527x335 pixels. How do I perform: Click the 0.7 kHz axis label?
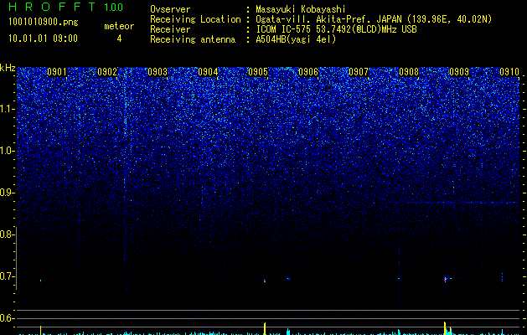[x=7, y=276]
